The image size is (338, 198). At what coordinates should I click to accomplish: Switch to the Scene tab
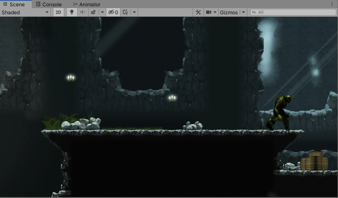[x=14, y=4]
